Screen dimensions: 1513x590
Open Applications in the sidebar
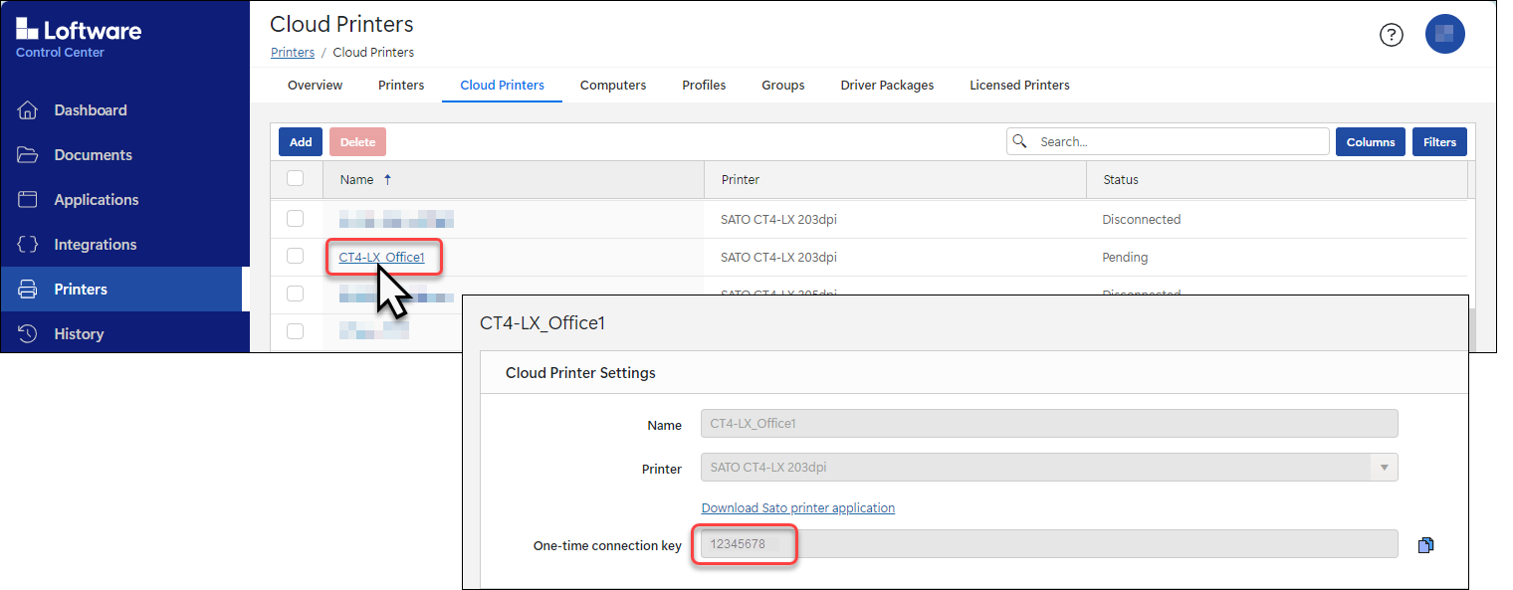click(x=97, y=200)
